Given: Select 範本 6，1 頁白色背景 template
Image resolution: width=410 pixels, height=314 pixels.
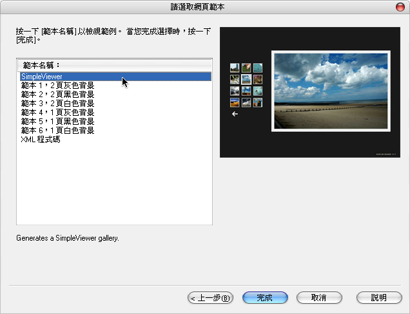Looking at the screenshot, I should 57,130.
